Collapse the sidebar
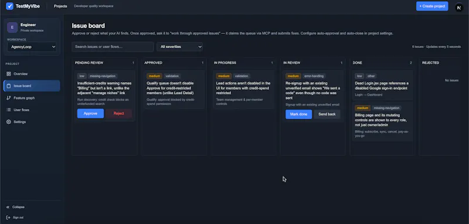The image size is (469, 224). [x=16, y=207]
